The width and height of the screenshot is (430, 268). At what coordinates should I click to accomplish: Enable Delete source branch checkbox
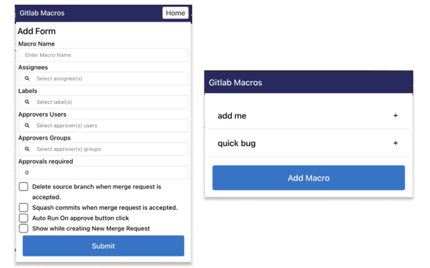pyautogui.click(x=24, y=187)
